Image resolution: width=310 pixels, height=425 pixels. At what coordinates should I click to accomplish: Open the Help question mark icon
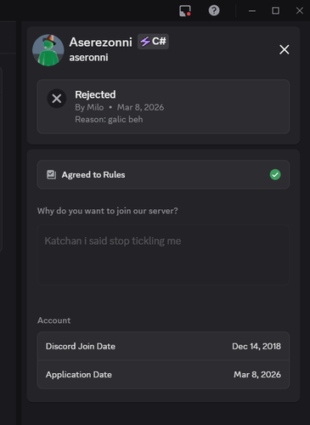pyautogui.click(x=214, y=10)
